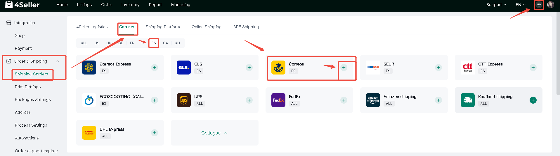The image size is (560, 156).
Task: Open Print Settings in sidebar
Action: pos(28,87)
